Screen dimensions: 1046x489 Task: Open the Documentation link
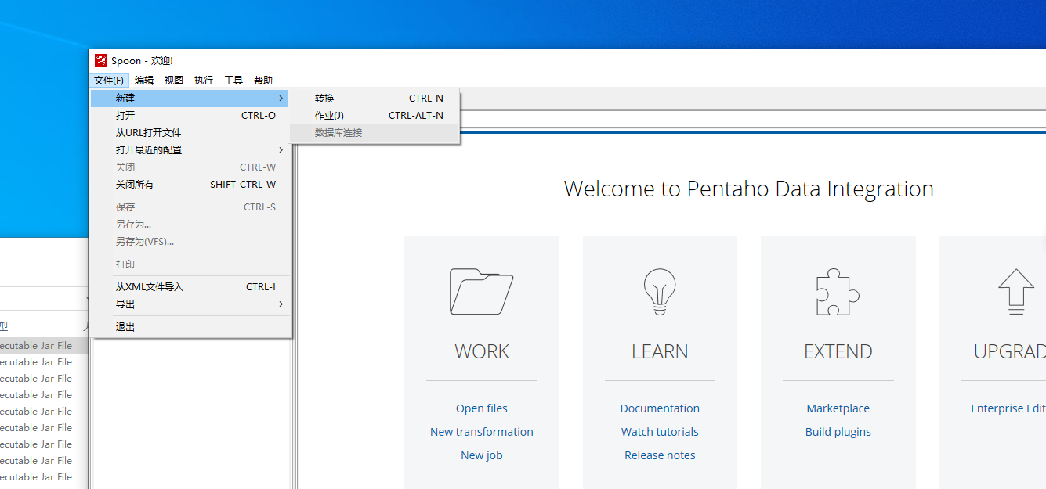(660, 408)
